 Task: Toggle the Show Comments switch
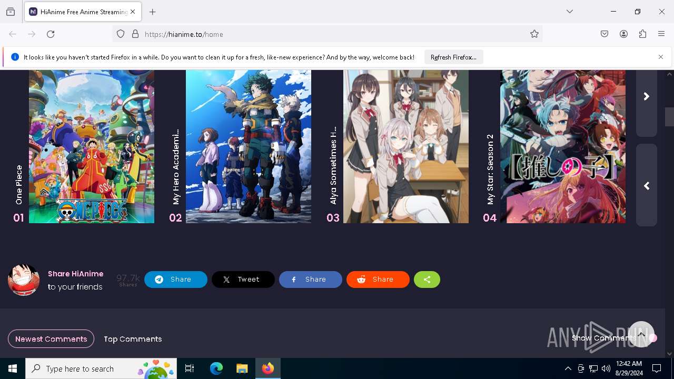click(x=652, y=338)
